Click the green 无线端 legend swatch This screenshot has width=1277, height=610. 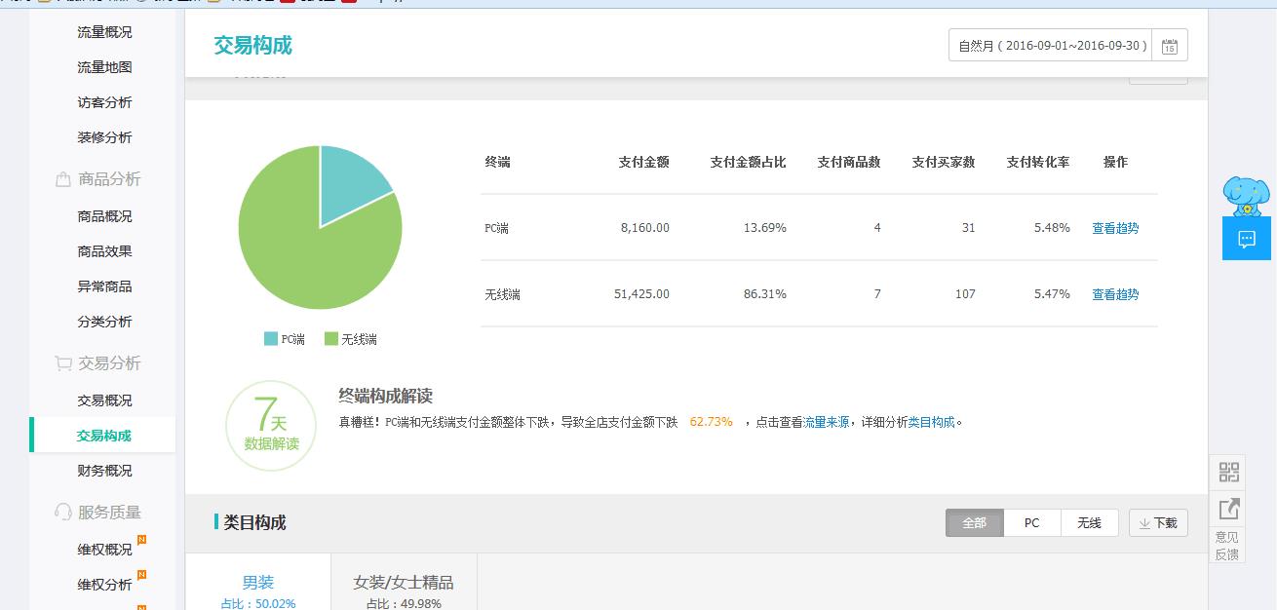tap(331, 339)
